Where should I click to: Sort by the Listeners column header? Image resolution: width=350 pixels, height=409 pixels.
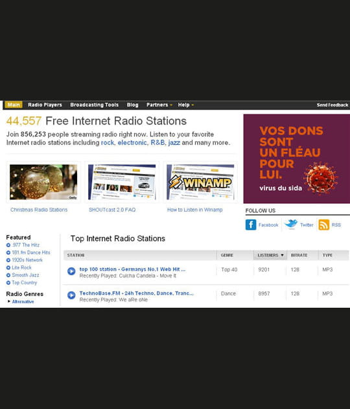[x=270, y=255]
